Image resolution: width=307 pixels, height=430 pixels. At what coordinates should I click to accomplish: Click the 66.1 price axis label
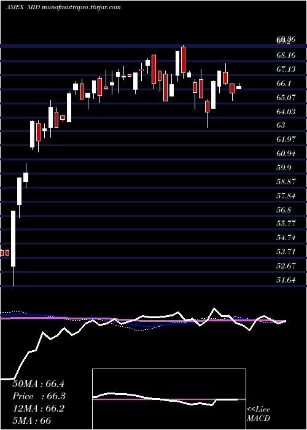(x=284, y=84)
